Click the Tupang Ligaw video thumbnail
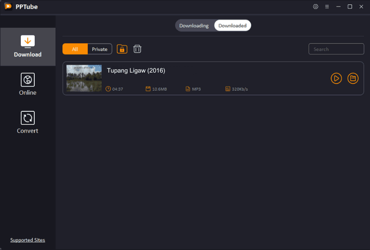370x250 pixels. click(84, 78)
